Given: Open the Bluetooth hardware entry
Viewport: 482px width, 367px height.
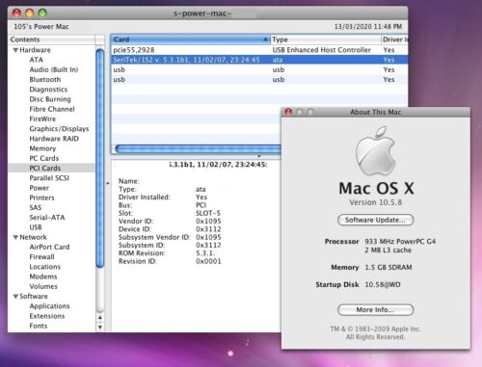Looking at the screenshot, I should point(45,80).
